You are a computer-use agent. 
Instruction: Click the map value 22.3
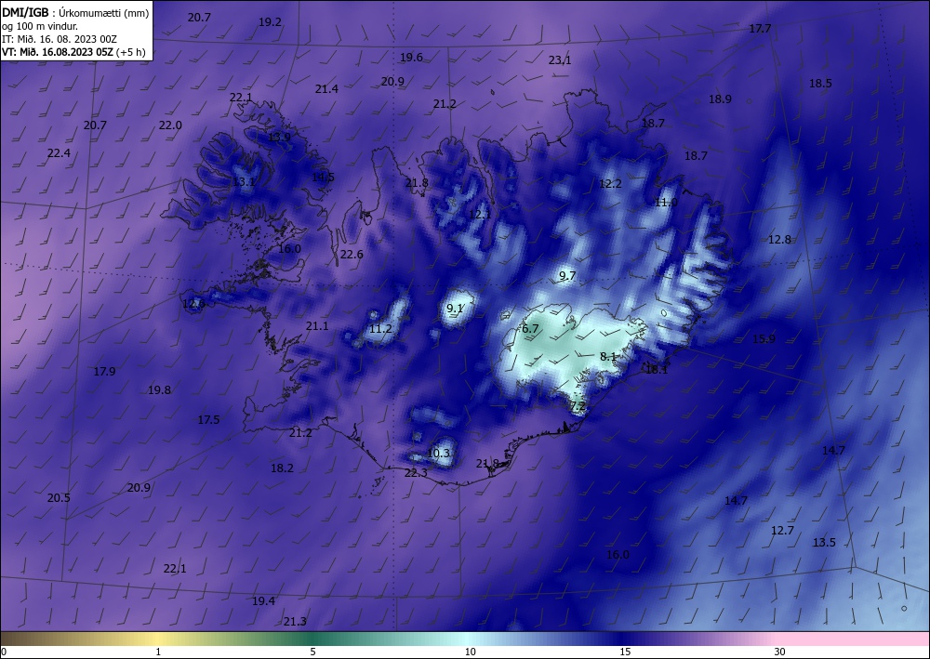416,473
